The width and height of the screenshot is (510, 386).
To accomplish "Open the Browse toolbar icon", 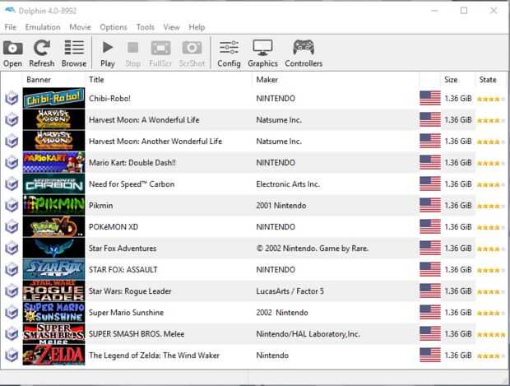I will 74,53.
